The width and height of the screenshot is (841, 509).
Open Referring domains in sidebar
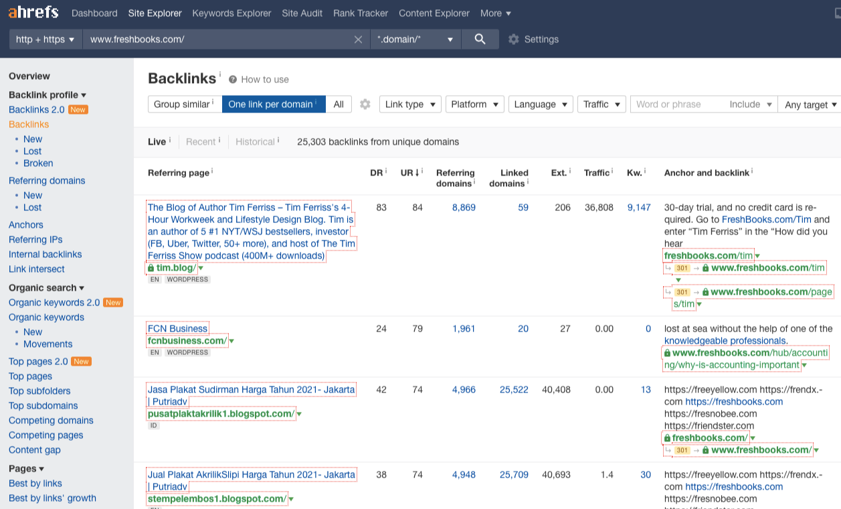click(x=47, y=181)
